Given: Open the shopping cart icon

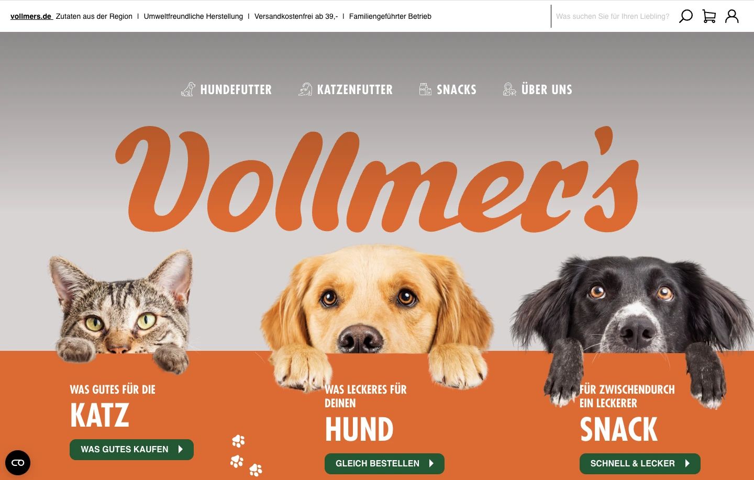Looking at the screenshot, I should (x=709, y=16).
